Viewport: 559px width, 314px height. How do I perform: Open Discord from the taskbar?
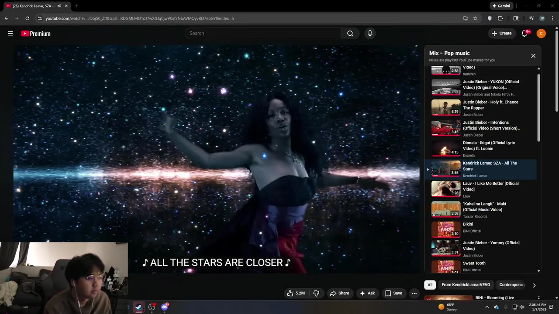pos(165,307)
